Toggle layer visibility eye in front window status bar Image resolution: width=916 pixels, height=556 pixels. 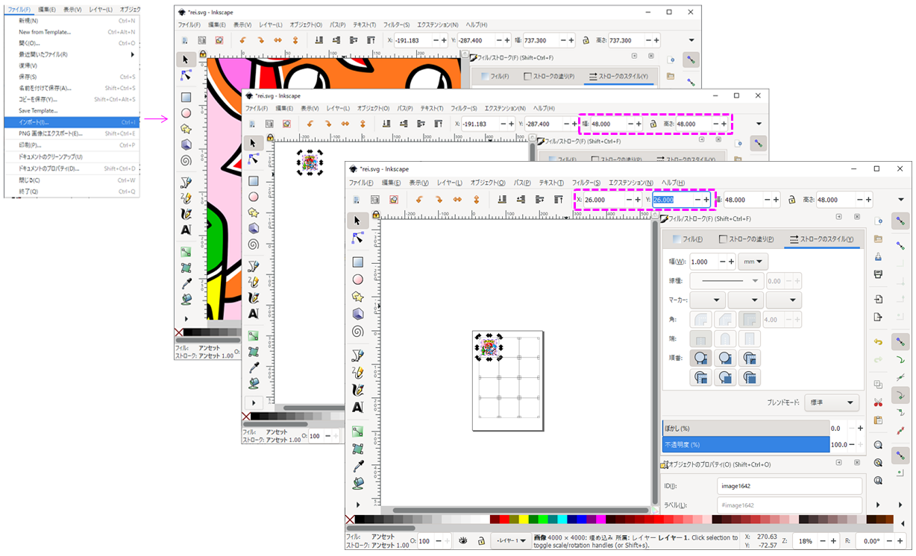tap(463, 540)
